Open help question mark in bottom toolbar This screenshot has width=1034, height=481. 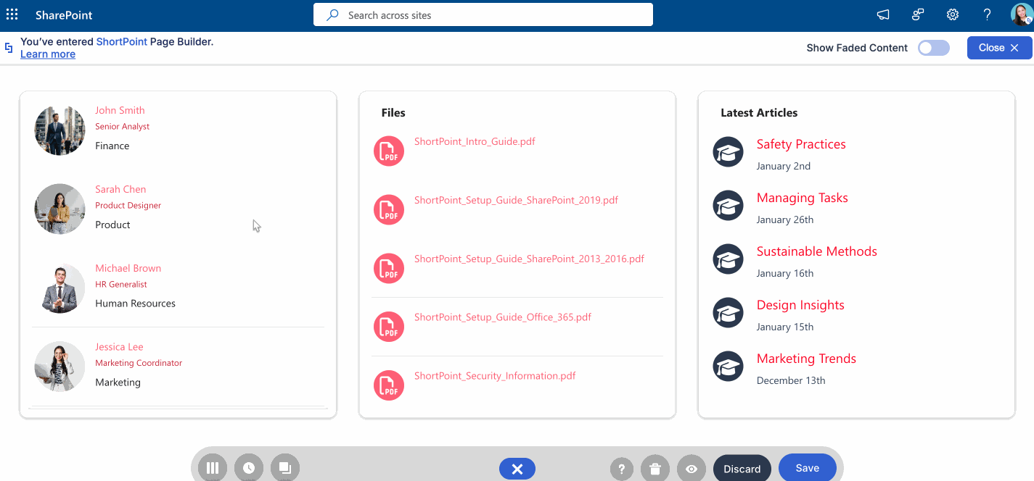(622, 469)
